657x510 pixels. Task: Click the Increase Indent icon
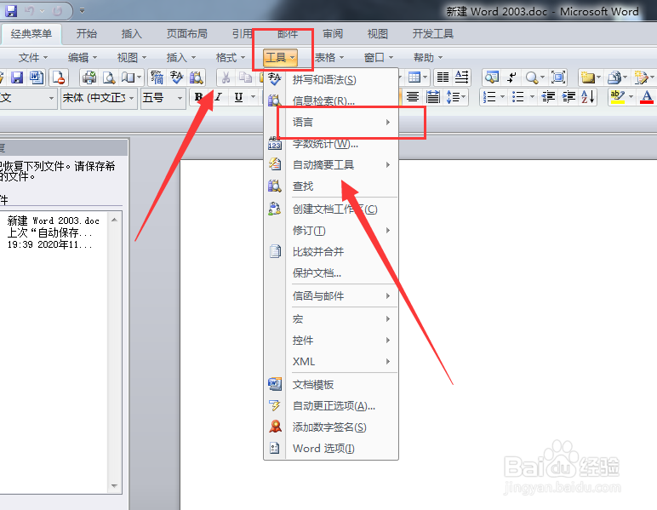[568, 97]
